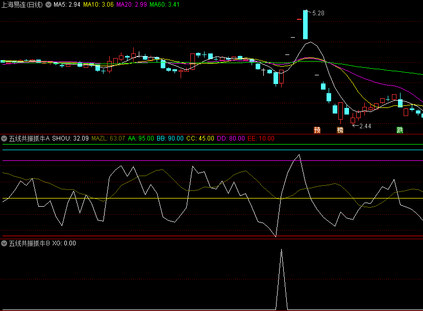Click the 五线共振抓牛A indicator name
The image size is (423, 311).
(x=30, y=138)
